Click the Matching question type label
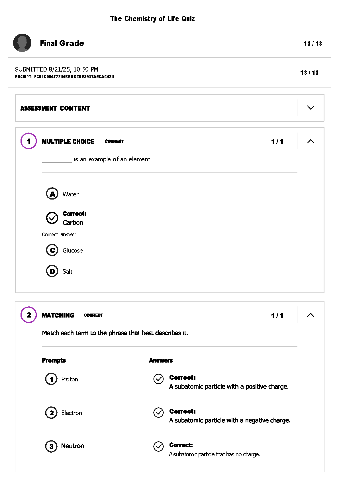Image resolution: width=339 pixels, height=480 pixels. [58, 315]
